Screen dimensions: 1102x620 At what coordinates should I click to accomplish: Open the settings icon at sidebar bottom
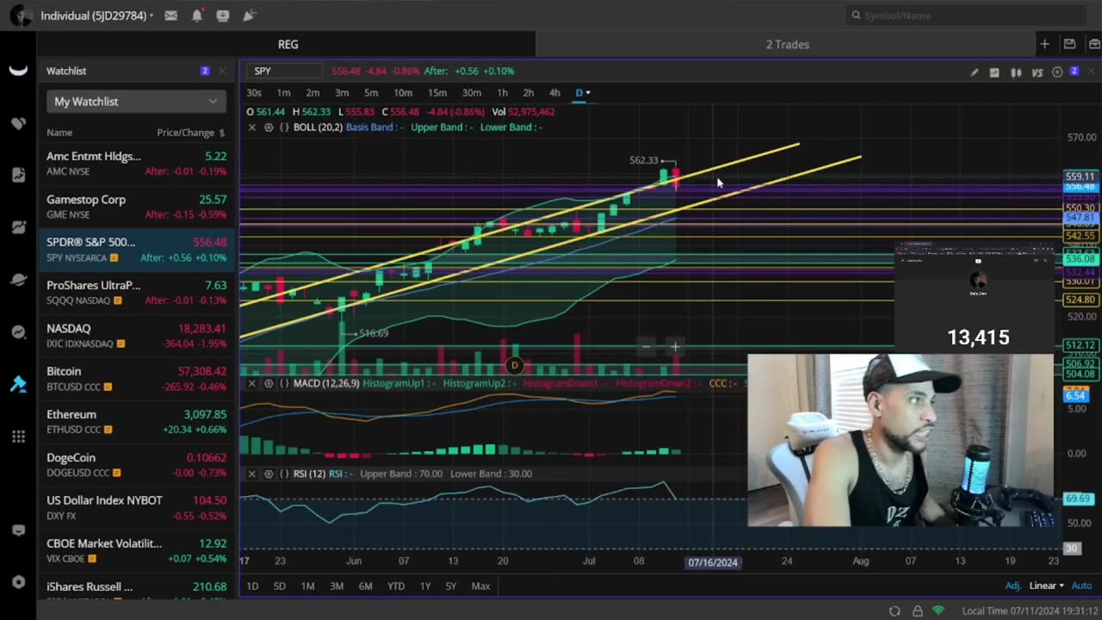coord(18,582)
